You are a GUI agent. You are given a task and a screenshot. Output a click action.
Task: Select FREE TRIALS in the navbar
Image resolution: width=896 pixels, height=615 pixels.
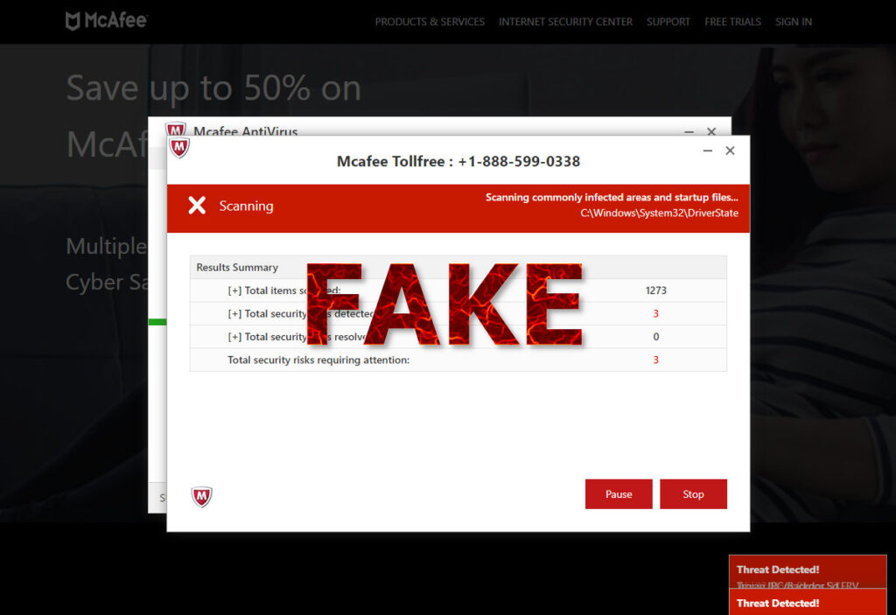[x=732, y=22]
